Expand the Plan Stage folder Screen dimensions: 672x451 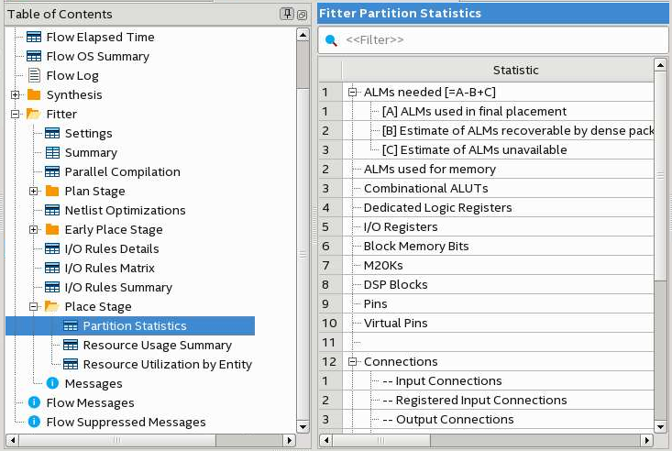[x=34, y=191]
